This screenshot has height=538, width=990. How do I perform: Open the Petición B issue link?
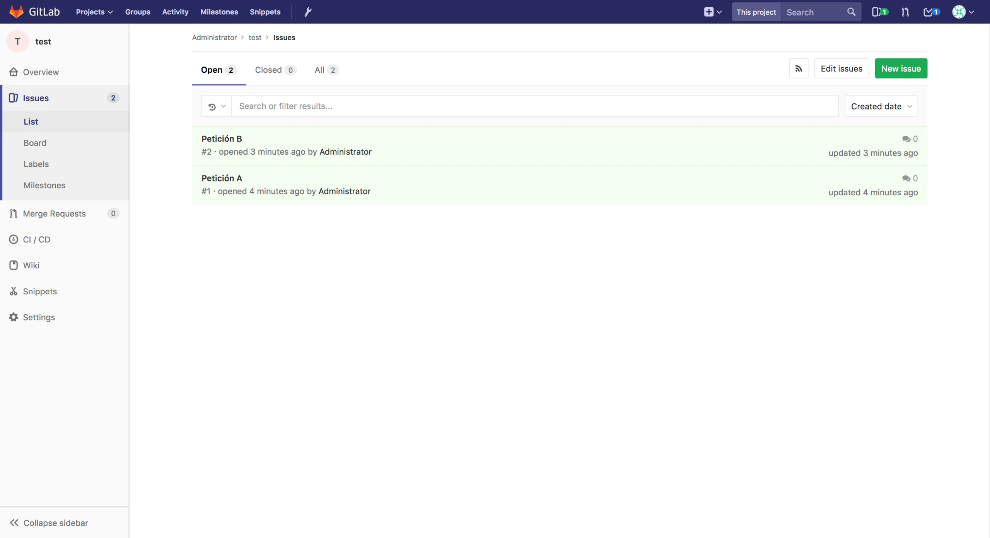point(222,139)
